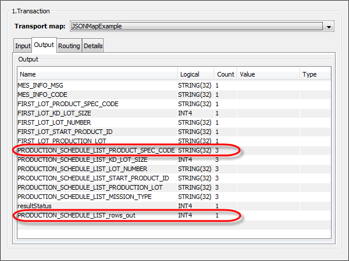
Task: Click the Logical column header
Action: coord(190,74)
